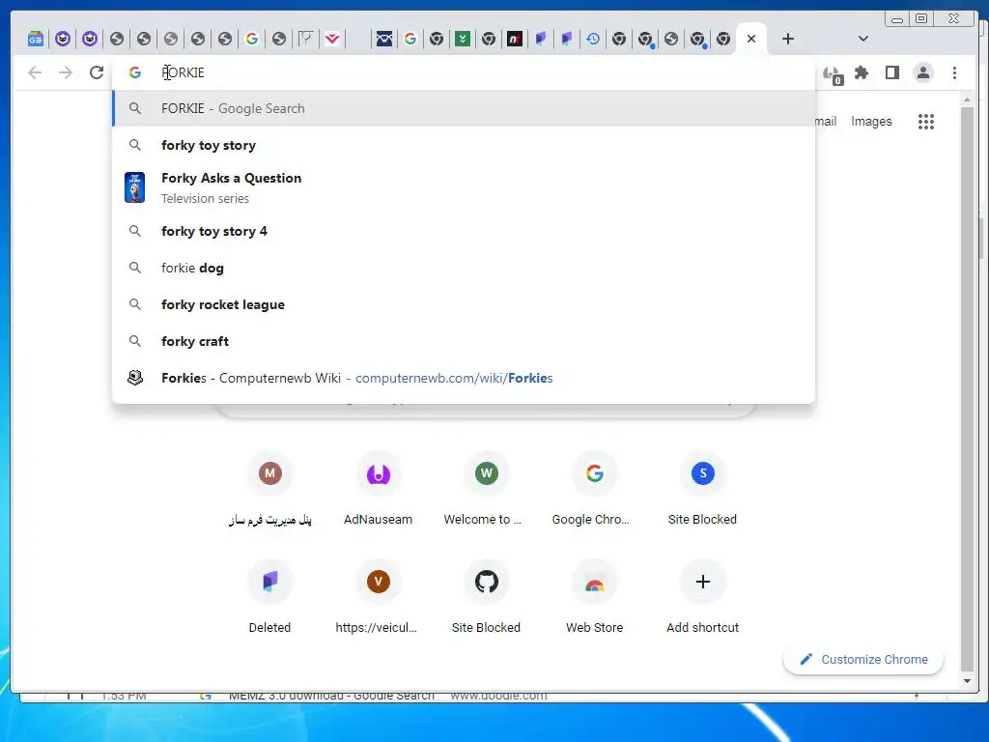Click the address bar containing FORKIE
Image resolution: width=989 pixels, height=742 pixels.
click(464, 72)
